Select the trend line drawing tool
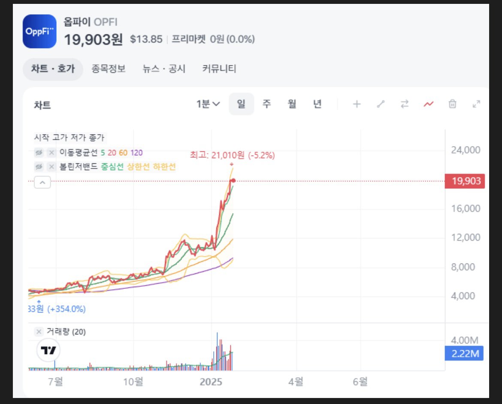Viewport: 502px width, 404px height. point(381,104)
